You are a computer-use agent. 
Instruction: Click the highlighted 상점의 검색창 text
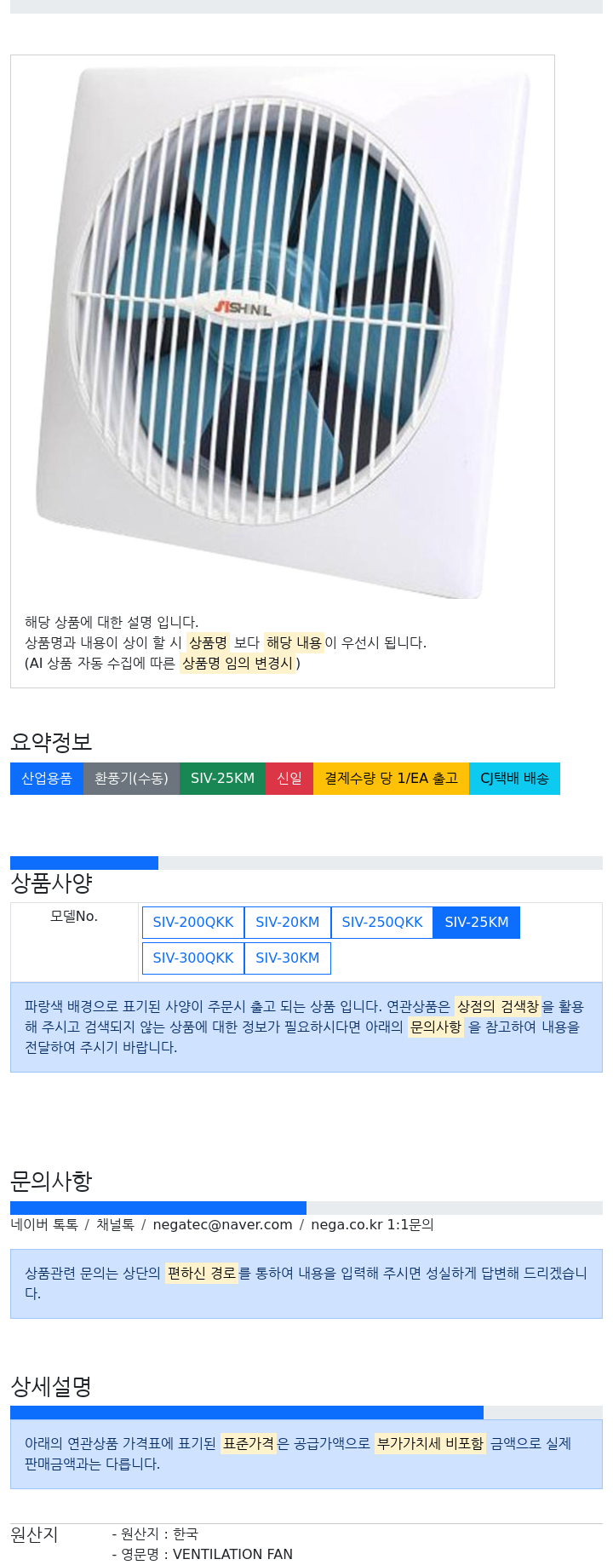tap(498, 1007)
